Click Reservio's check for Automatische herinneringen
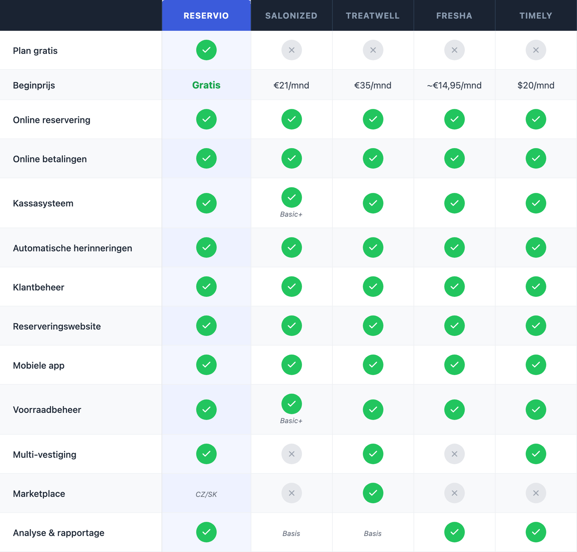 click(x=206, y=247)
